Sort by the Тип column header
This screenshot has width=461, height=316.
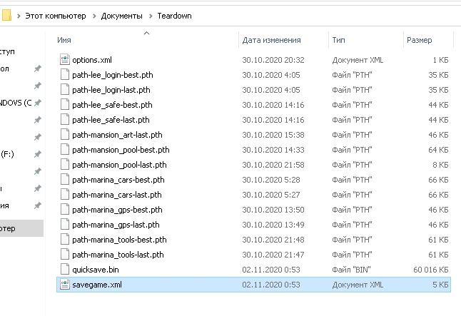coord(338,40)
